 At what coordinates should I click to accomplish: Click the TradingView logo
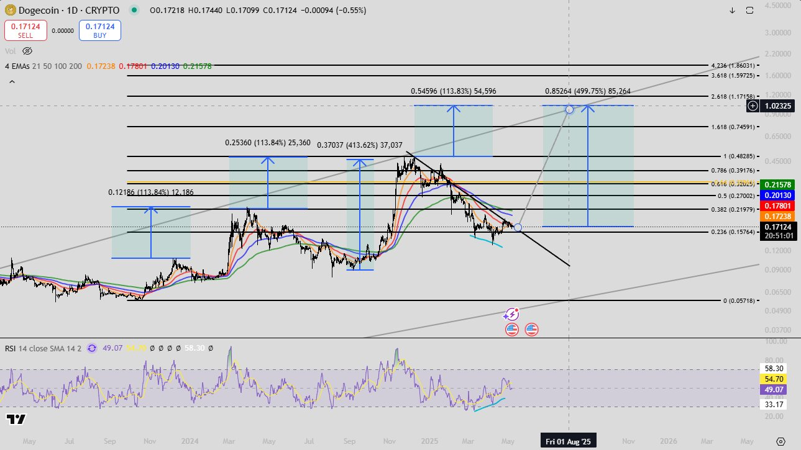coord(17,420)
